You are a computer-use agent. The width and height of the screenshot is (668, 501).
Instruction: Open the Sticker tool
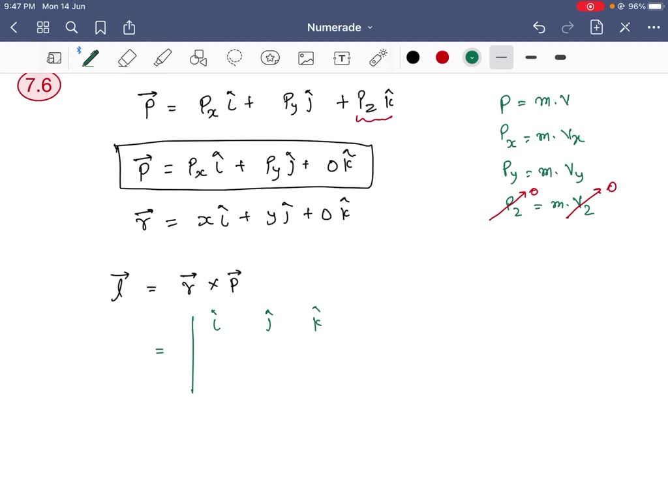[270, 57]
